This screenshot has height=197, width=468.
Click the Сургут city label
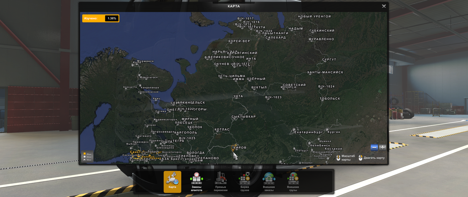click(329, 59)
